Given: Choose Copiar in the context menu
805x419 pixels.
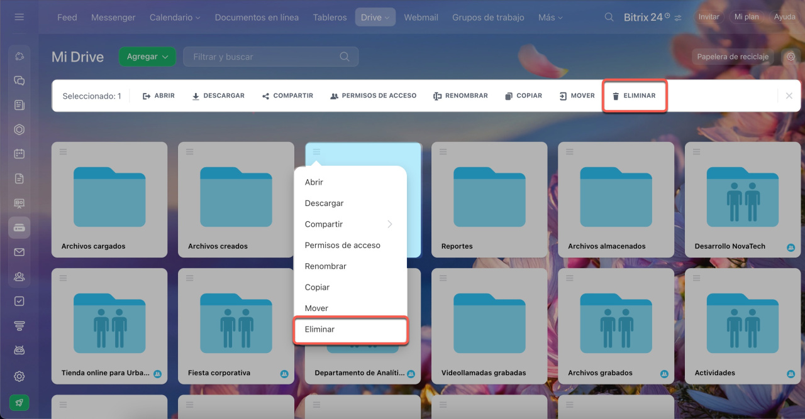Looking at the screenshot, I should pyautogui.click(x=350, y=287).
